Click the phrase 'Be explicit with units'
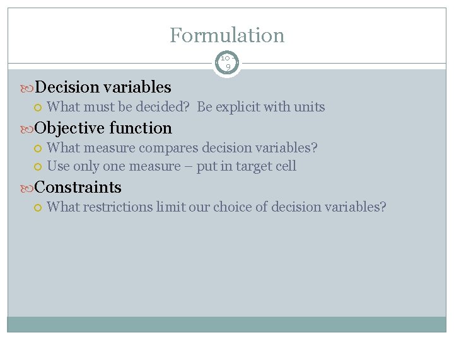The height and width of the screenshot is (340, 454). point(261,107)
